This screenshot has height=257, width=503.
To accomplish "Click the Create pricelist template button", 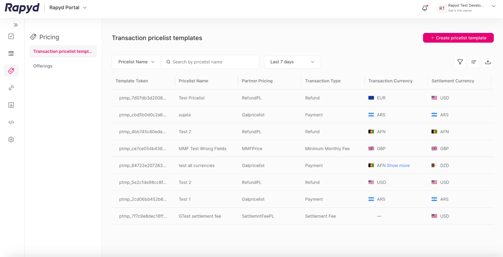I will 458,38.
